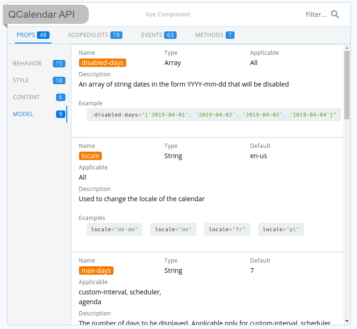Open the SCOPEDSLOTS tab
This screenshot has width=357, height=329.
click(x=95, y=35)
